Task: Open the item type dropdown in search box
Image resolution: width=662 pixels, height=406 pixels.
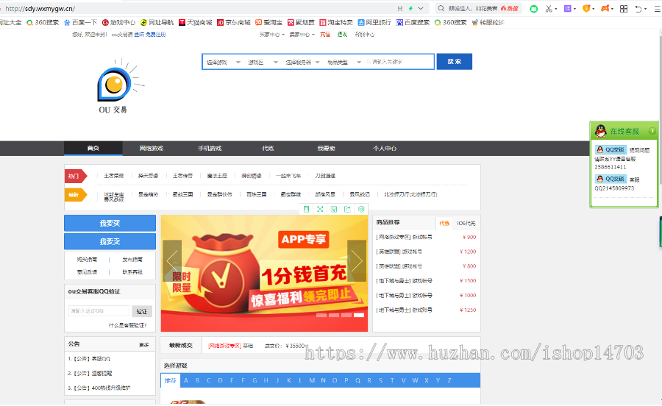Action: (344, 62)
